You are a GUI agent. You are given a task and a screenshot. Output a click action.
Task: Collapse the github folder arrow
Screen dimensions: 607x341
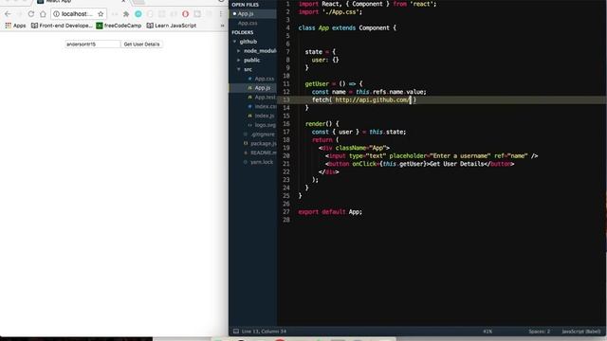(234, 42)
